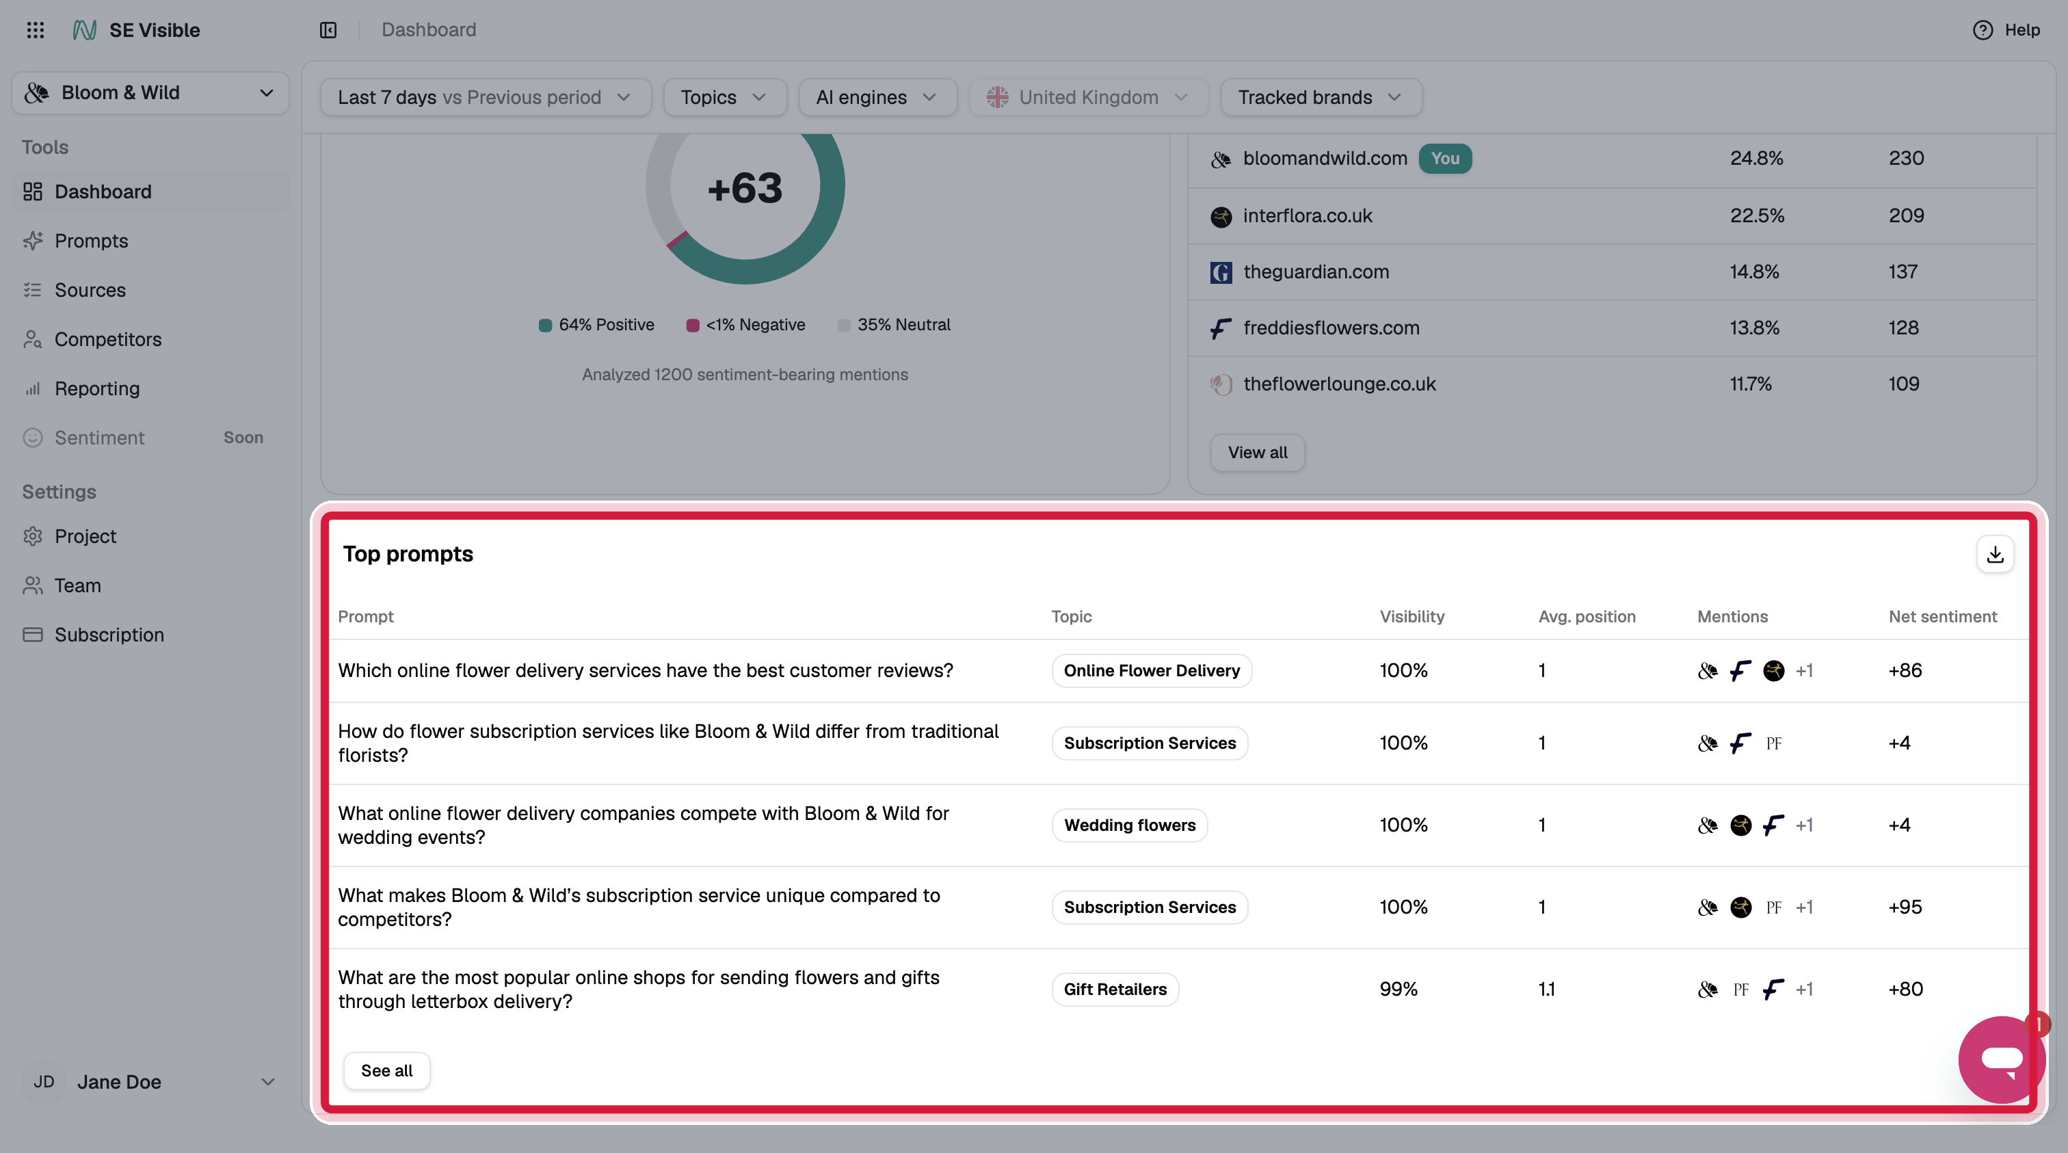The image size is (2068, 1153).
Task: Click the Prompts sparkle icon in sidebar
Action: [x=33, y=241]
